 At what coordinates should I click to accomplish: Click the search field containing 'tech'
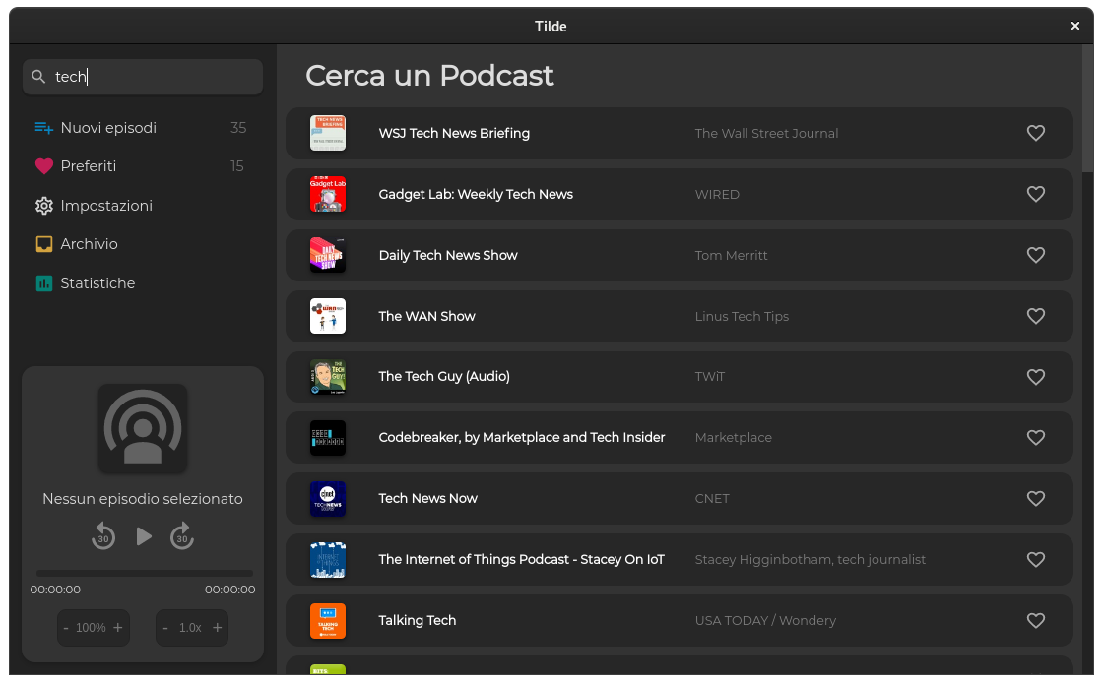tap(143, 77)
